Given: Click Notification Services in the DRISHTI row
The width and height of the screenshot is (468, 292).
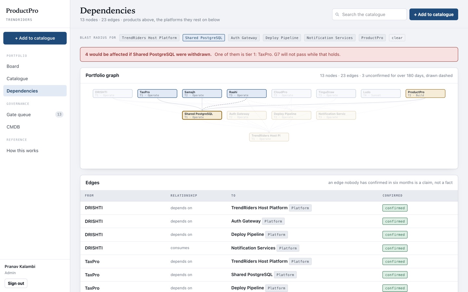Looking at the screenshot, I should coord(253,248).
